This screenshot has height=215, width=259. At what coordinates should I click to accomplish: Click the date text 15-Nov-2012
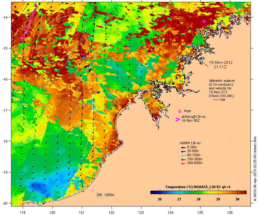(x=221, y=63)
